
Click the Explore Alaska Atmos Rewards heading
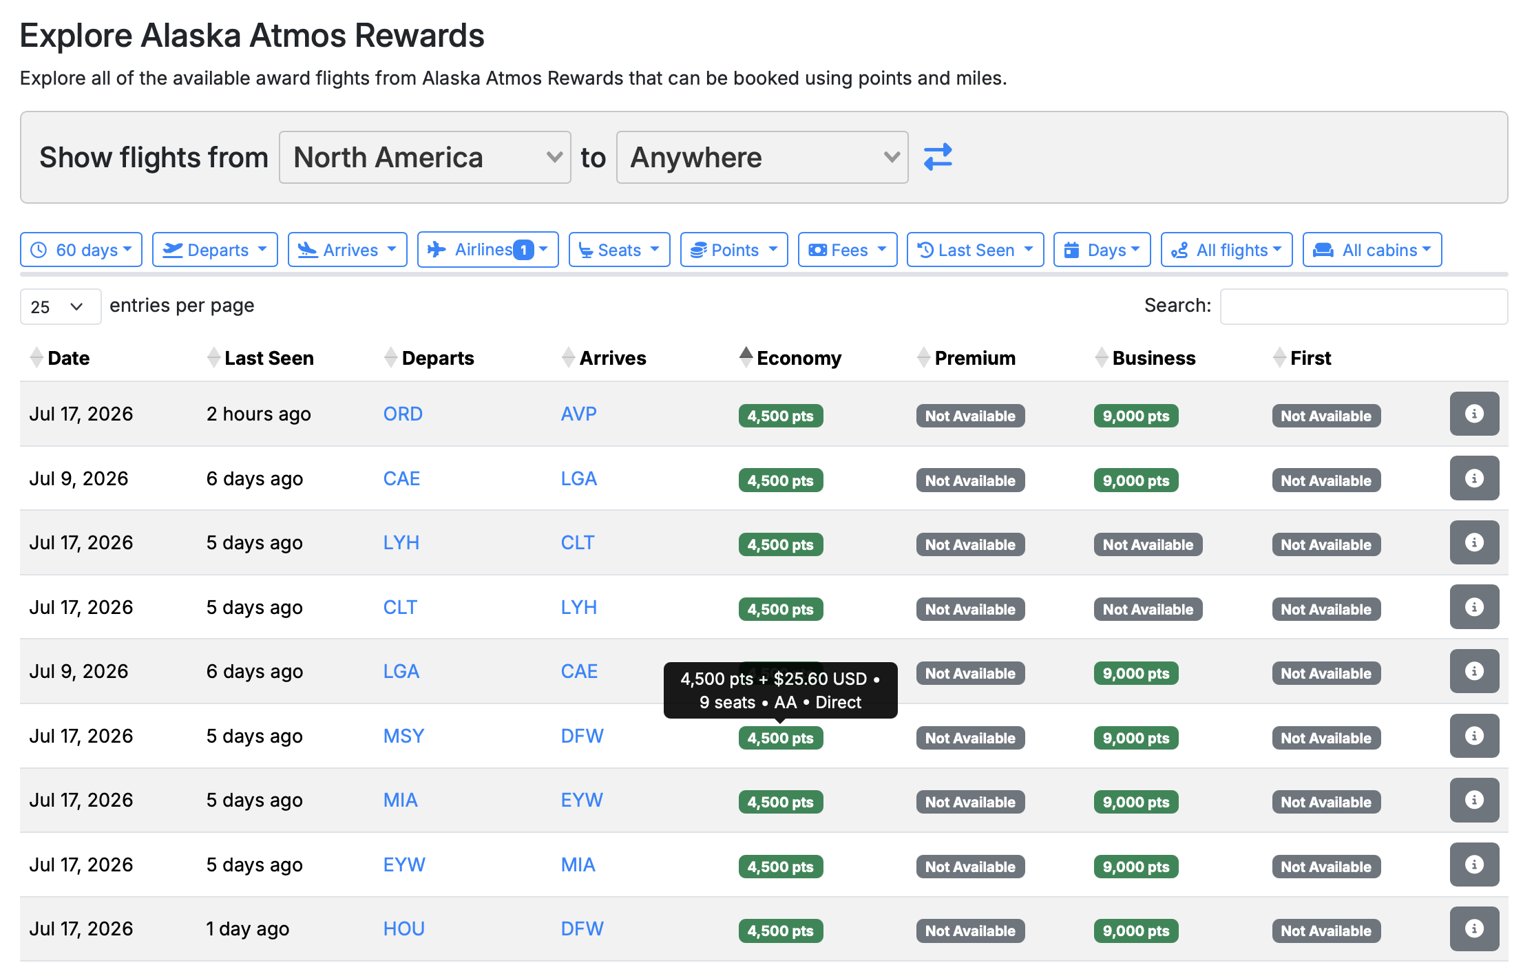click(252, 35)
